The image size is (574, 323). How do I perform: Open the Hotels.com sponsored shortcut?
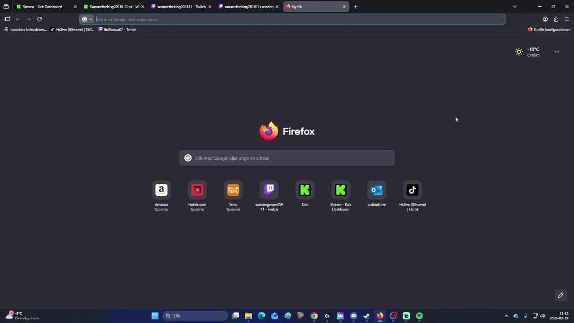click(197, 196)
